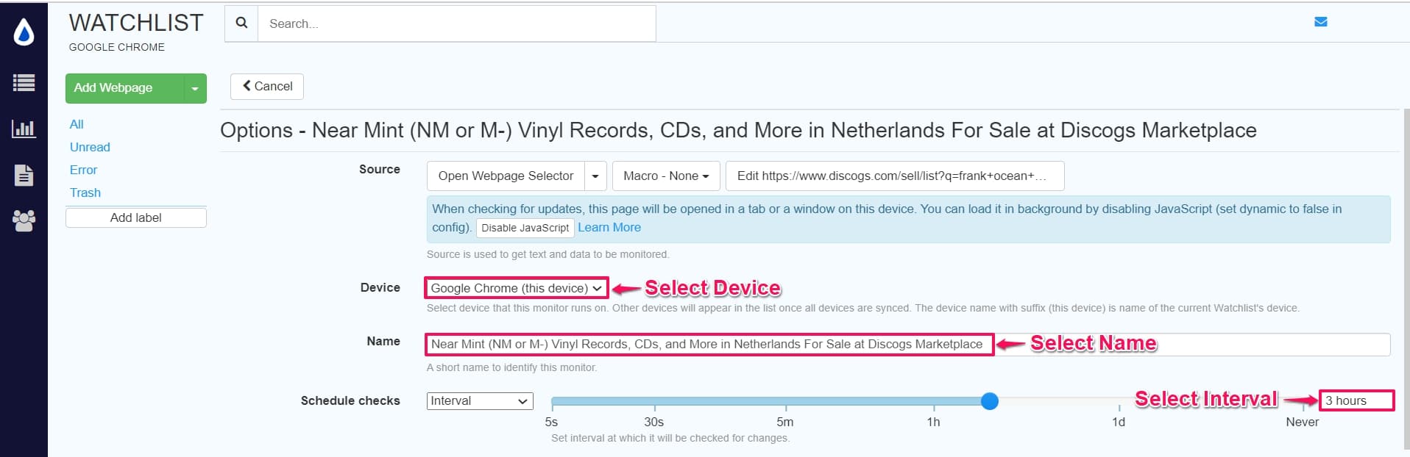The height and width of the screenshot is (457, 1410).
Task: Click the back chevron inside the Cancel button
Action: tap(248, 86)
